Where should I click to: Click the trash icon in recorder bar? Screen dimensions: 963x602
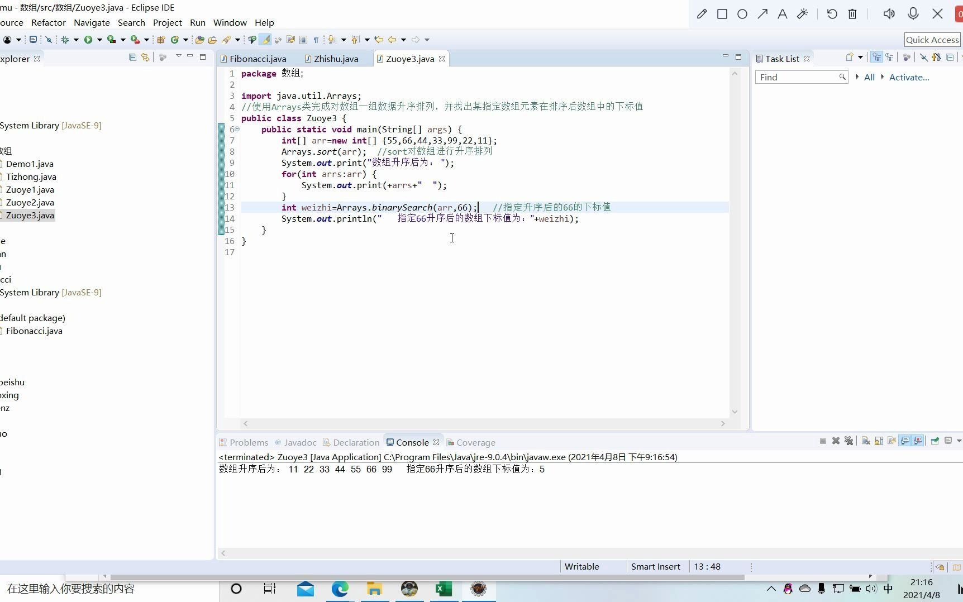pos(852,14)
